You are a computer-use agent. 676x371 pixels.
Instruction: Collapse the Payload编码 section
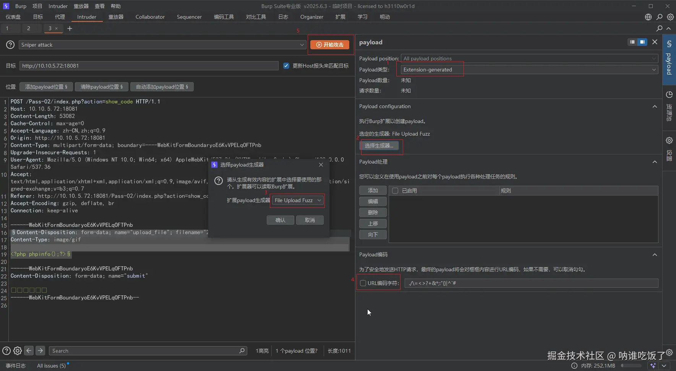click(655, 254)
